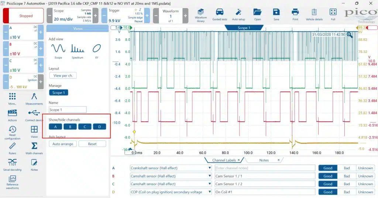
Task: Open Vehicle details clipboard
Action: pos(314,15)
